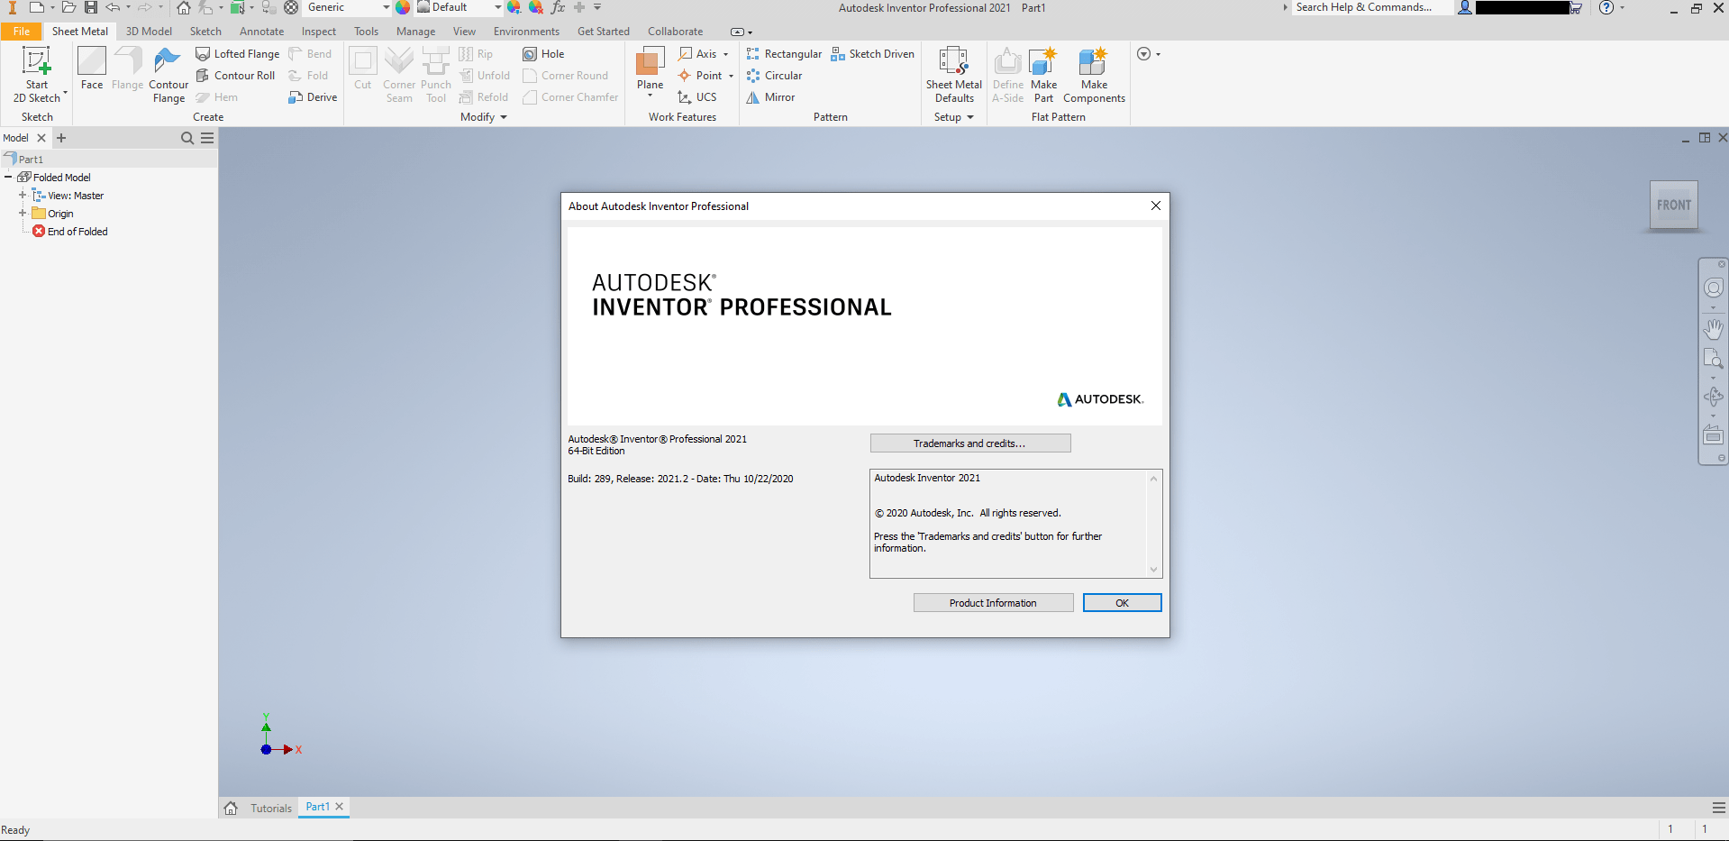Click the Mirror tool
1729x841 pixels.
pos(770,97)
